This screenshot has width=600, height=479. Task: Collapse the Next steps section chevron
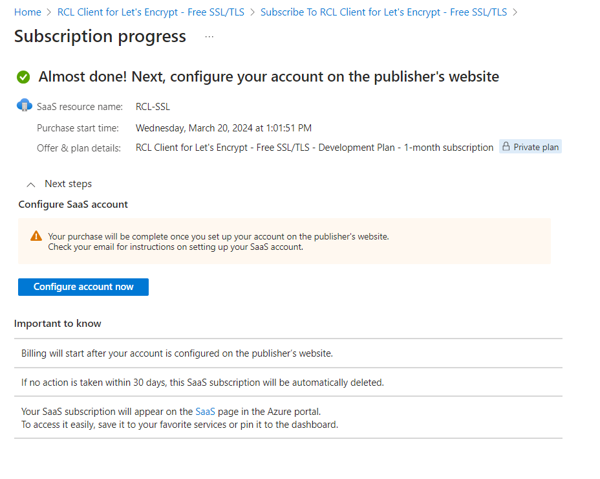click(31, 184)
